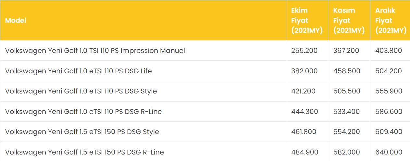Click the 505.500 price cell
Viewport: 410px width, 161px height.
point(346,91)
